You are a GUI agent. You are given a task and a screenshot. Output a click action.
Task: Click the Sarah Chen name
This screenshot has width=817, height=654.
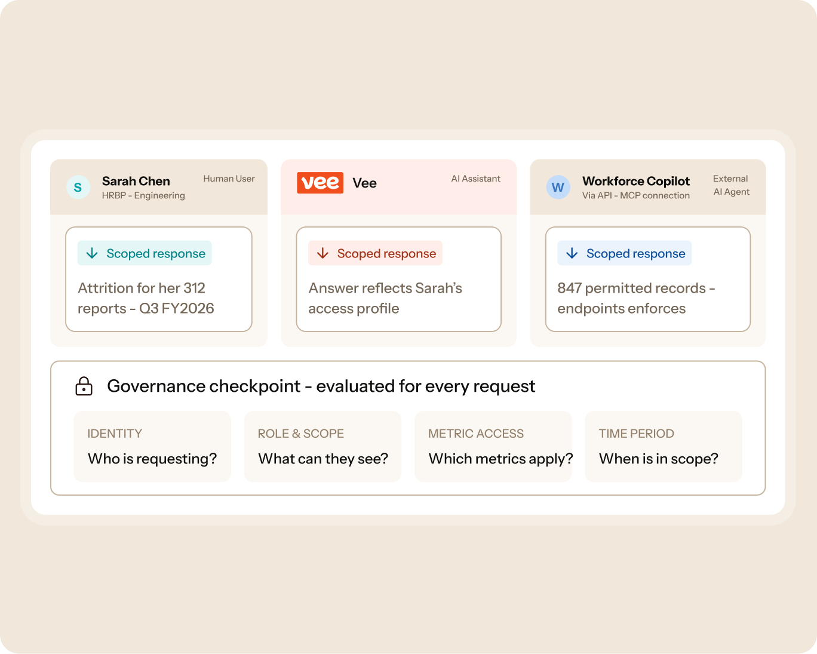click(x=136, y=181)
